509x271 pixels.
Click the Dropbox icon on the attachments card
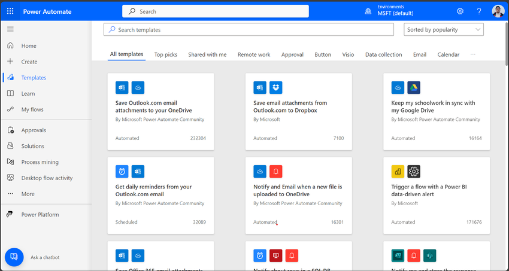276,87
